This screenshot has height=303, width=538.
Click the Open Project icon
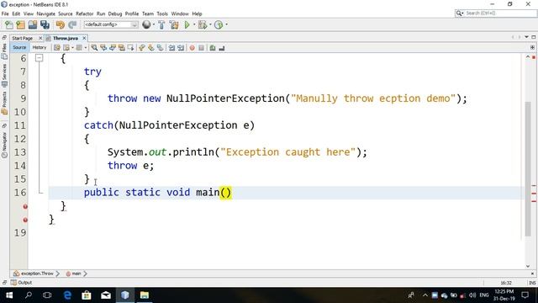point(33,24)
